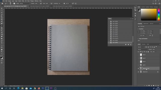
Task: Open the Filter menu
Action: [23, 1]
